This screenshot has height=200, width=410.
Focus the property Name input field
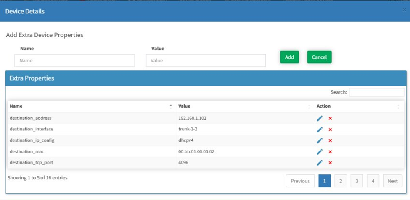tap(74, 60)
